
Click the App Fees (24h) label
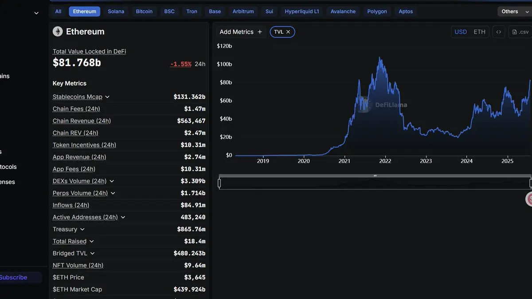pyautogui.click(x=74, y=169)
